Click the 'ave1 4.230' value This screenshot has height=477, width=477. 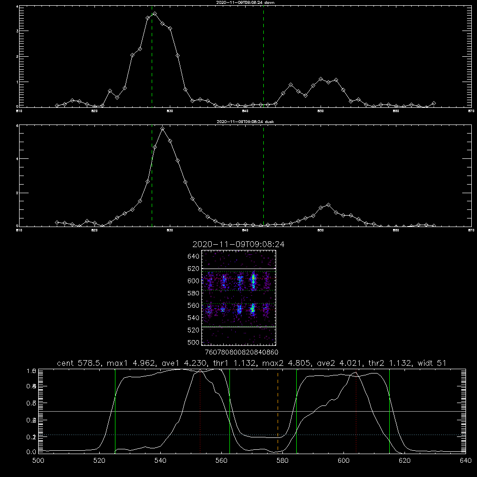click(x=186, y=363)
